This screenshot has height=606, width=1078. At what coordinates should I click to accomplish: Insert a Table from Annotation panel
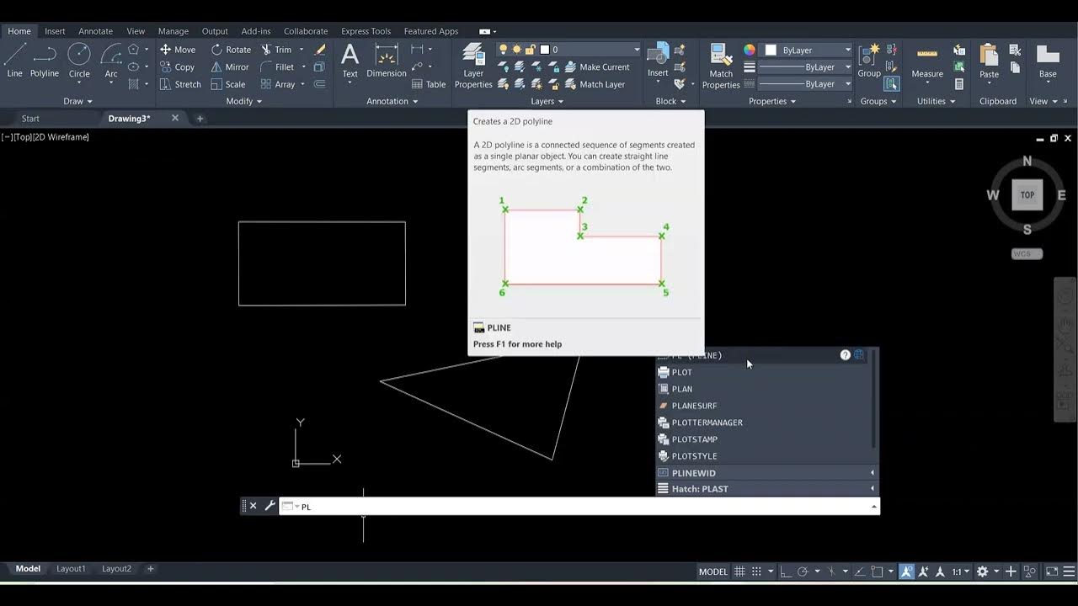429,84
